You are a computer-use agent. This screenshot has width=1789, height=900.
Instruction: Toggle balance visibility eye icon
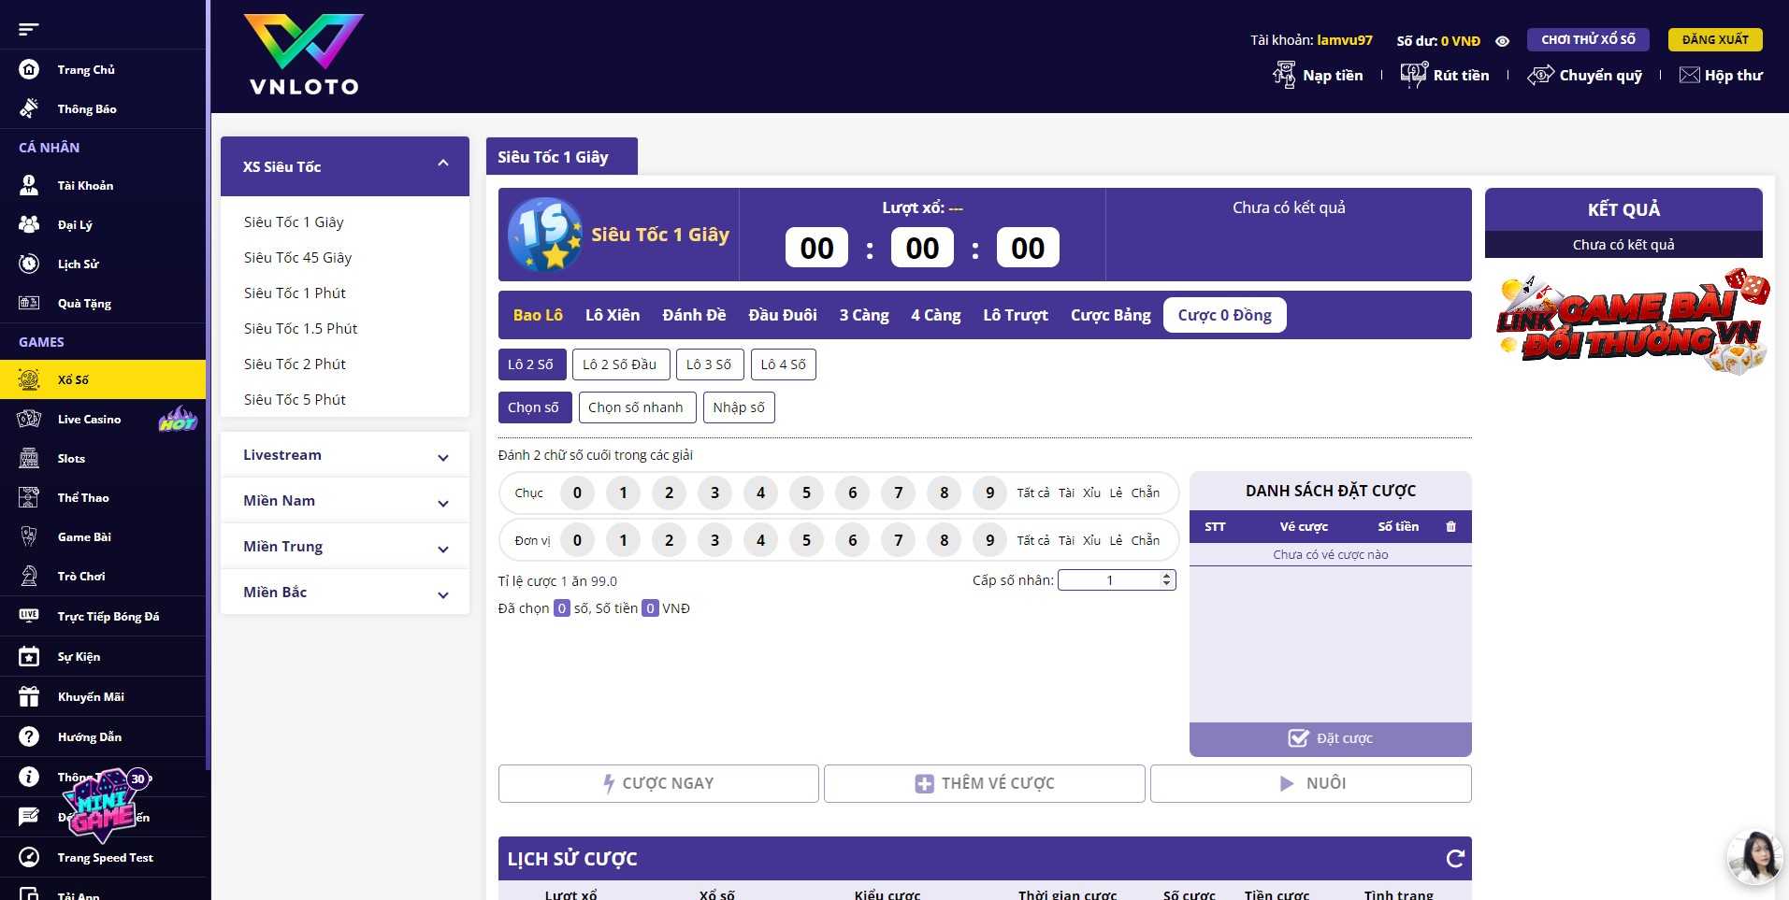pos(1502,41)
